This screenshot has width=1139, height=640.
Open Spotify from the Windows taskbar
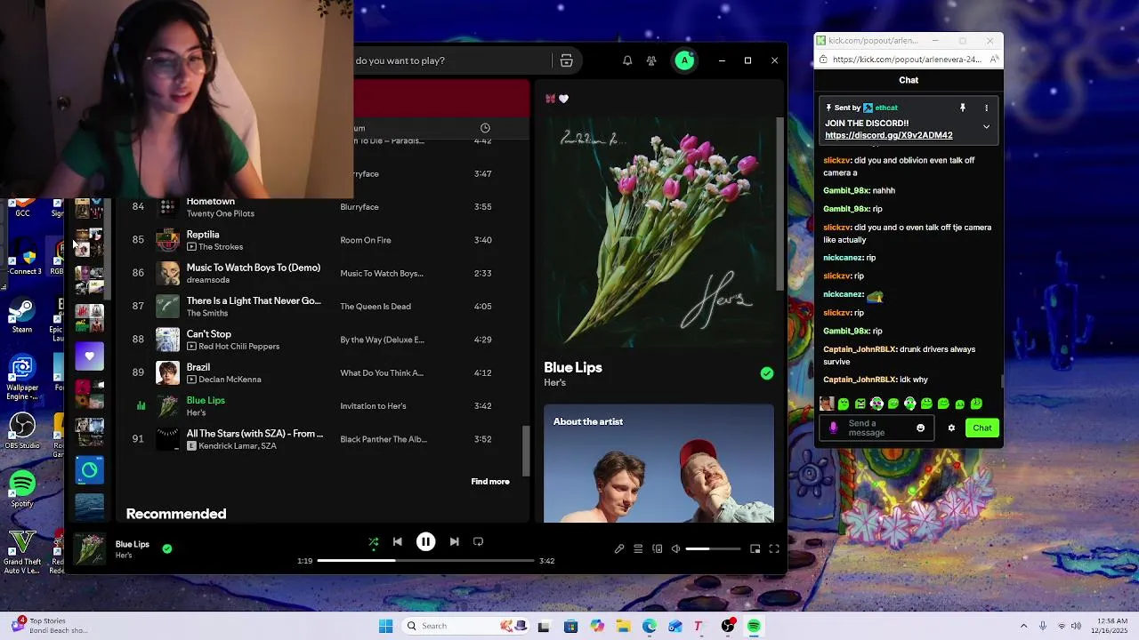point(755,626)
